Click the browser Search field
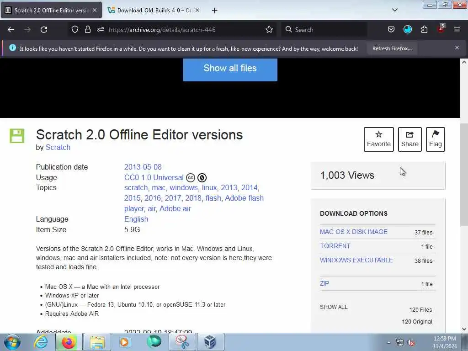The height and width of the screenshot is (351, 468). tap(324, 30)
